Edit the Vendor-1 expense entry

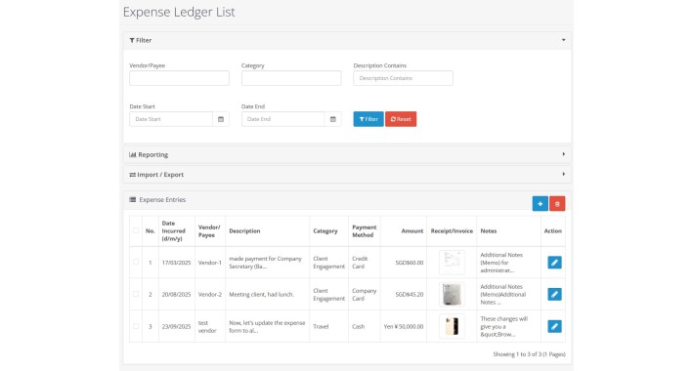pyautogui.click(x=554, y=263)
